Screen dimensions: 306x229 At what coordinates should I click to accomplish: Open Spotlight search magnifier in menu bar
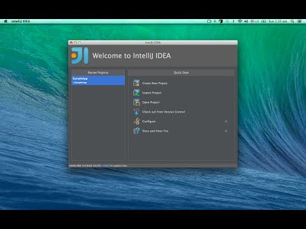click(293, 22)
